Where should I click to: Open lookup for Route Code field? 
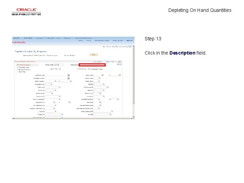(x=100, y=94)
